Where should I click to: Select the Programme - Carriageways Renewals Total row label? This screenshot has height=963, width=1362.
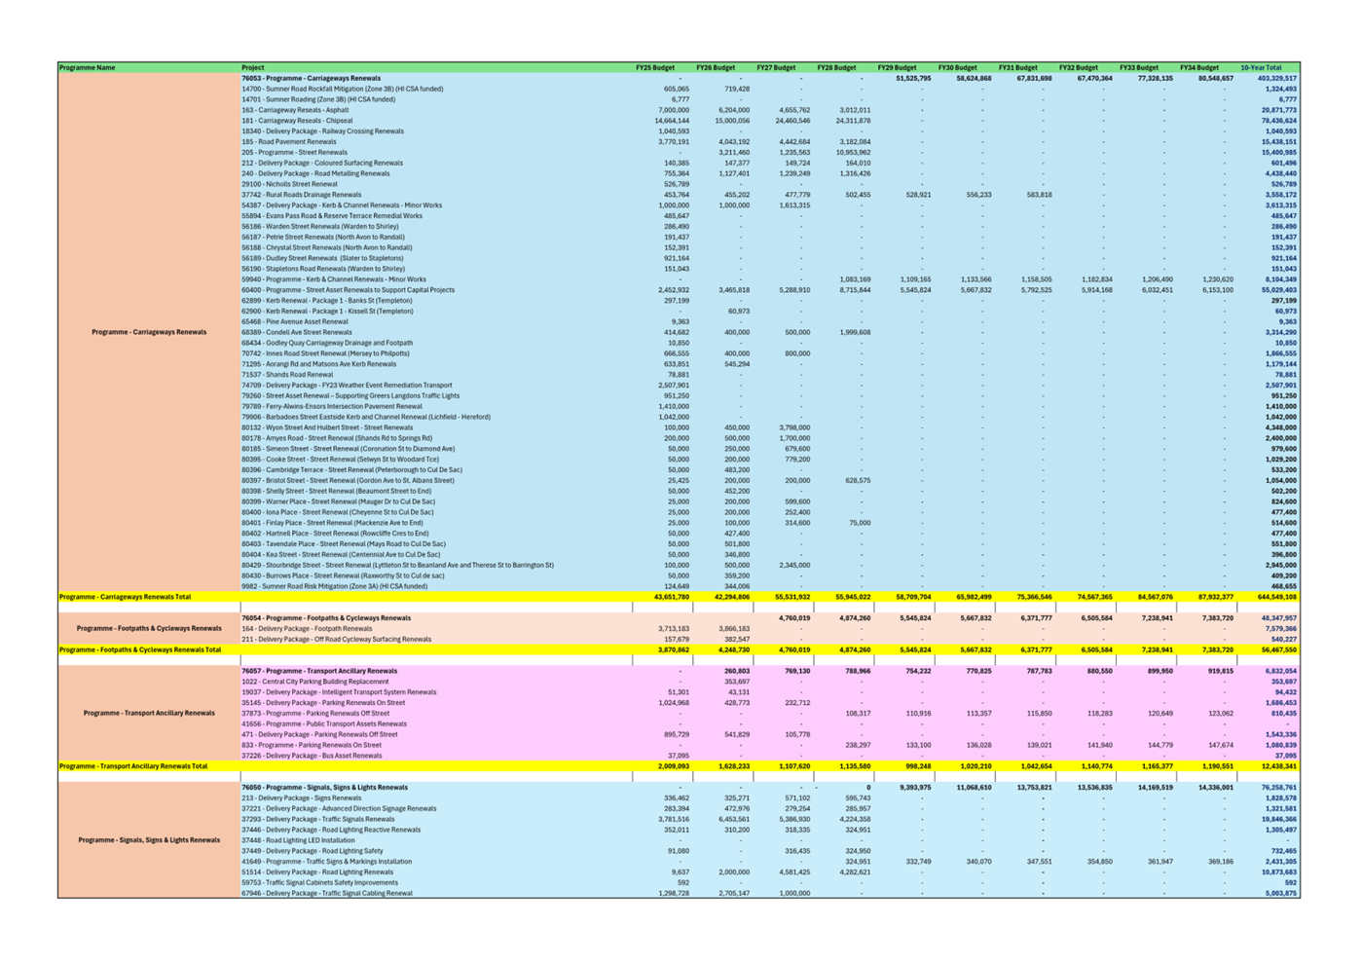pos(125,597)
